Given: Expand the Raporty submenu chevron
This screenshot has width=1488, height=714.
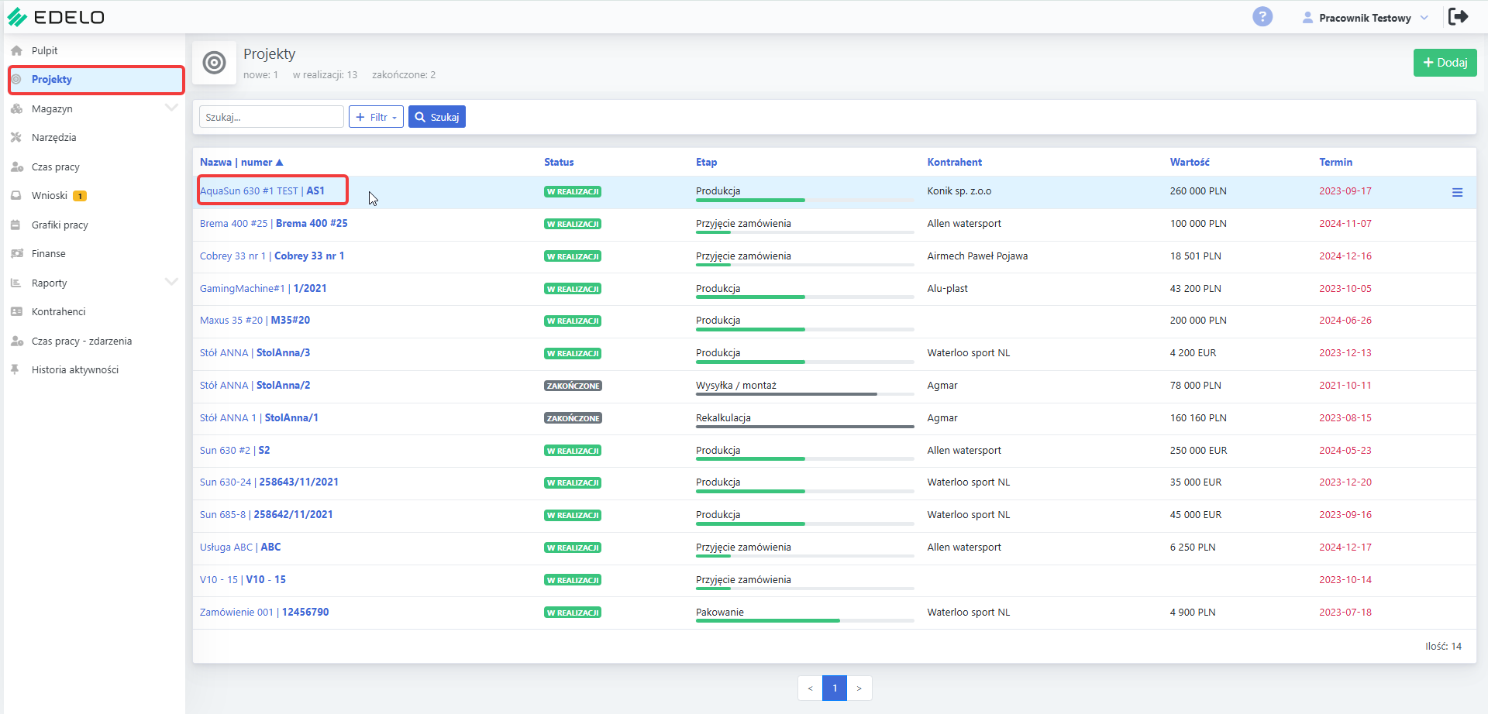Looking at the screenshot, I should 171,283.
